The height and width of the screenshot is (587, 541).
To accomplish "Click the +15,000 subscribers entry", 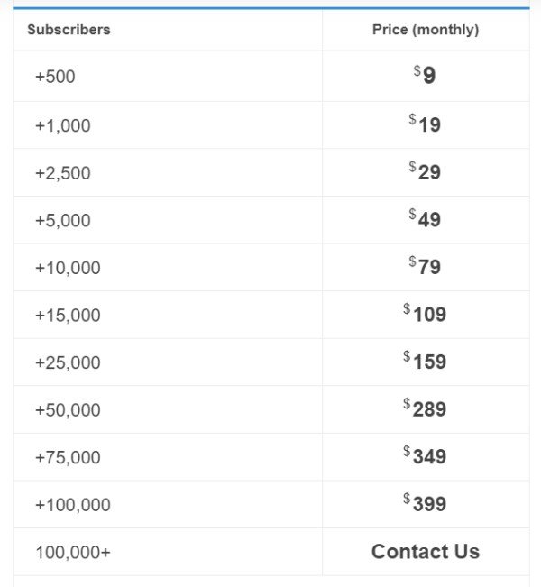I will [271, 315].
